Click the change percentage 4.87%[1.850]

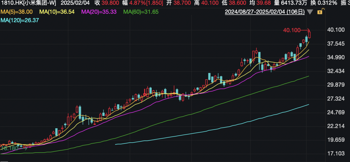[x=146, y=3]
